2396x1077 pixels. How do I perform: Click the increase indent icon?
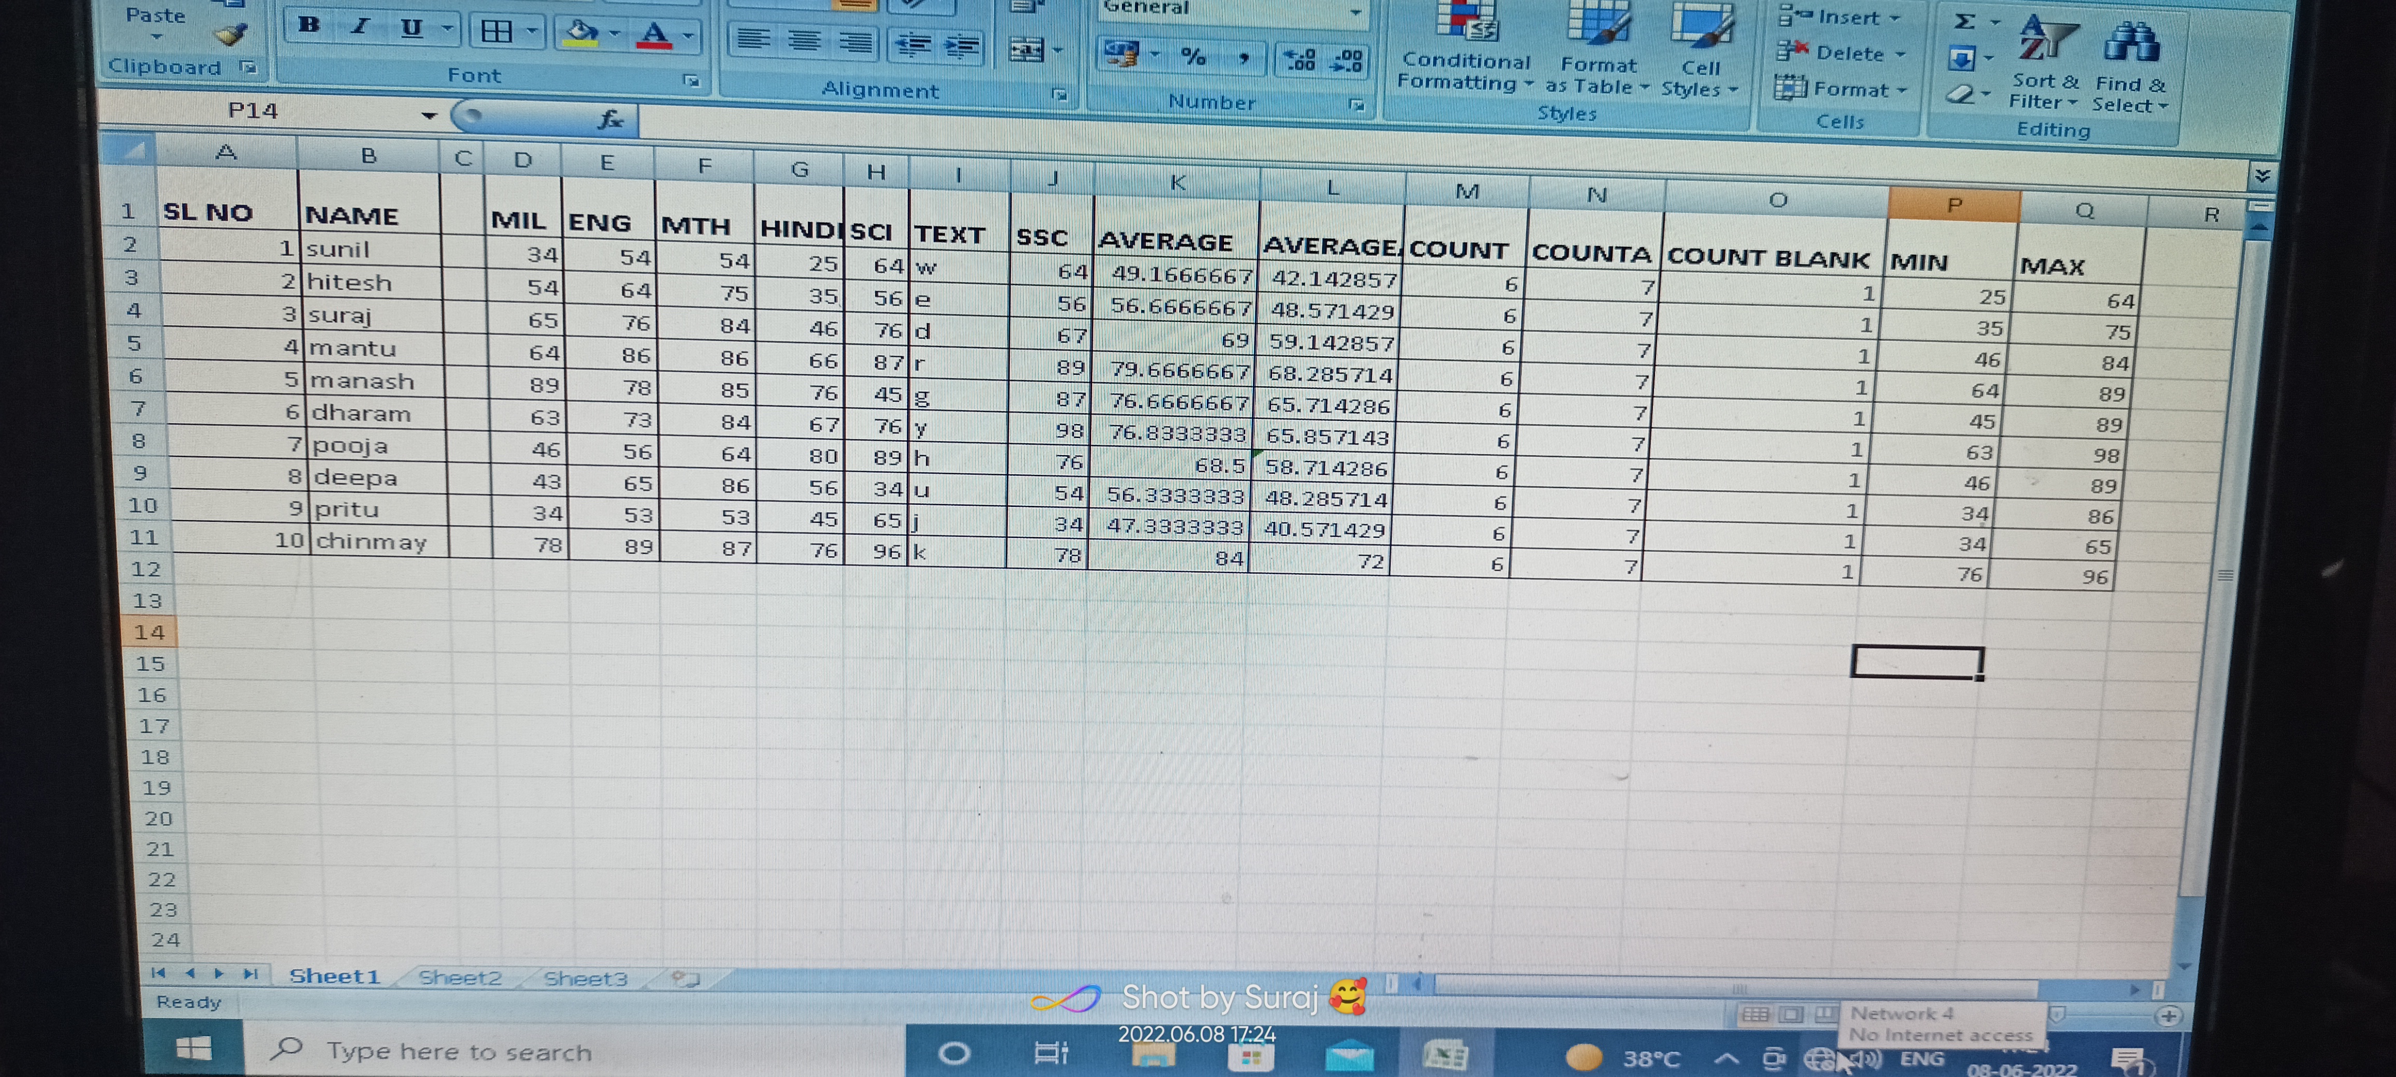click(962, 47)
